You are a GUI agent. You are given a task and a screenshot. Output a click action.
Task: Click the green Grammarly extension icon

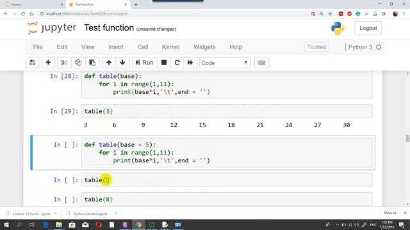(358, 14)
